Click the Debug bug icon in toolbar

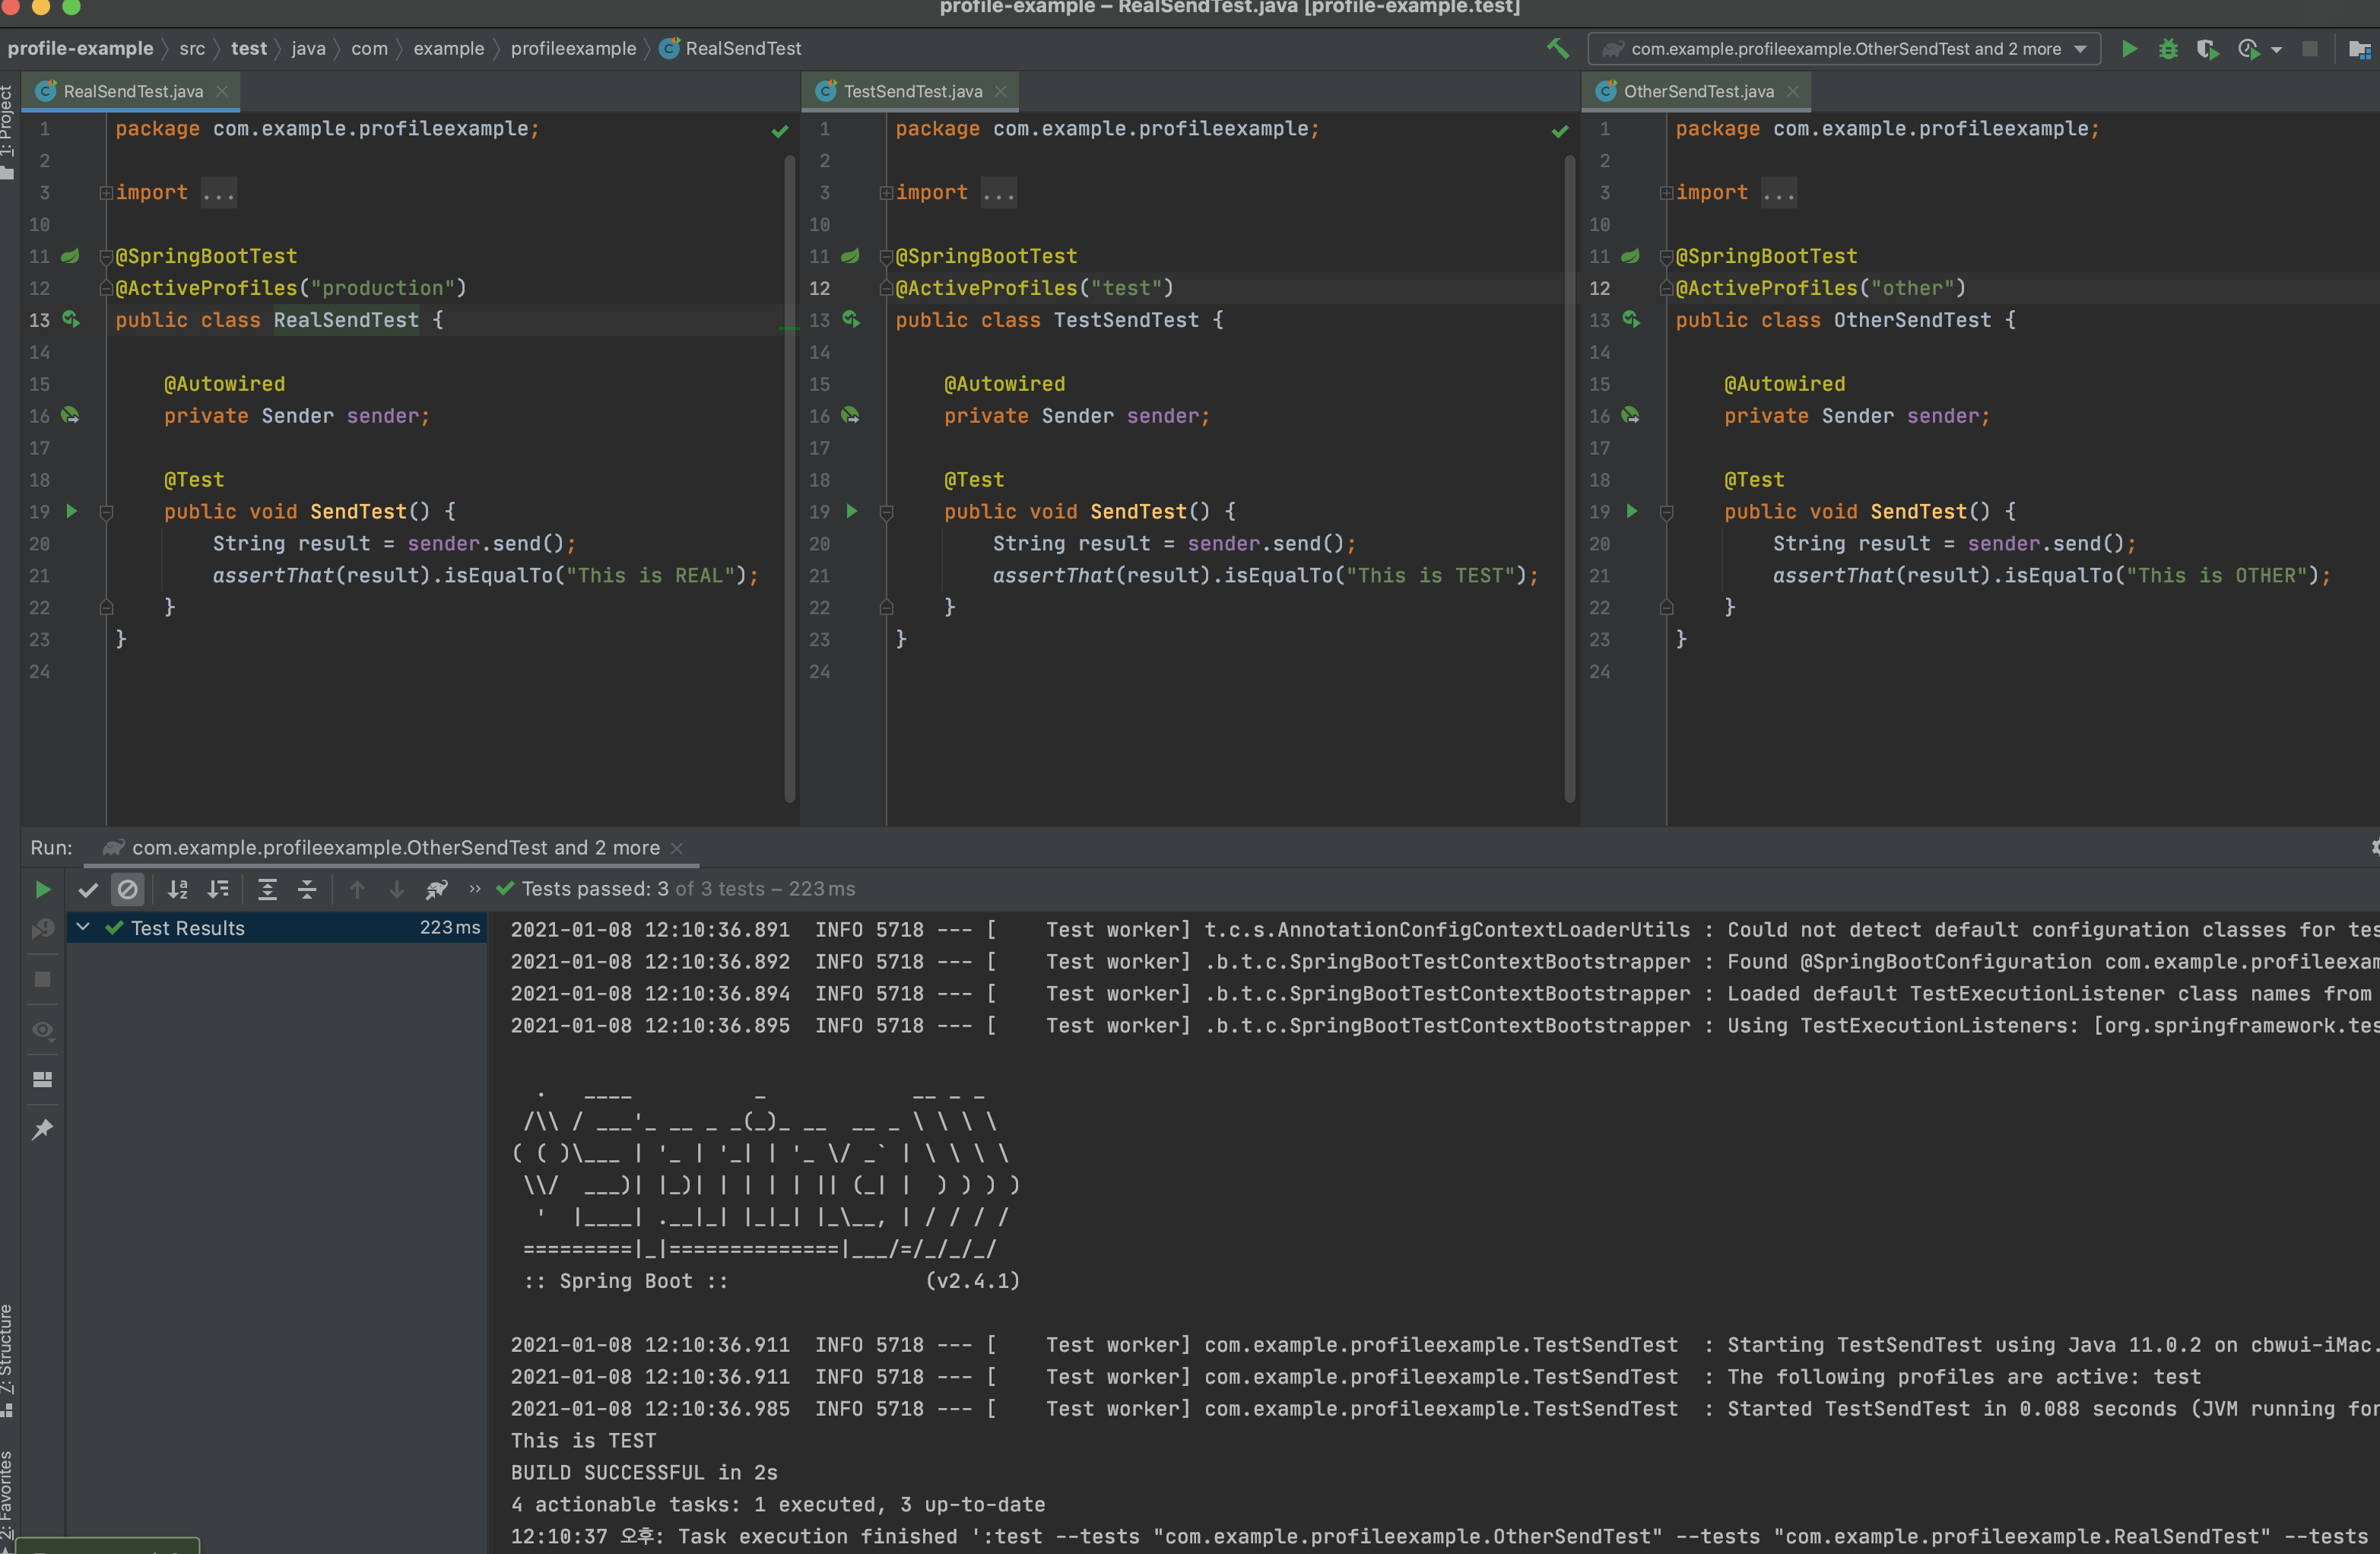(2167, 49)
